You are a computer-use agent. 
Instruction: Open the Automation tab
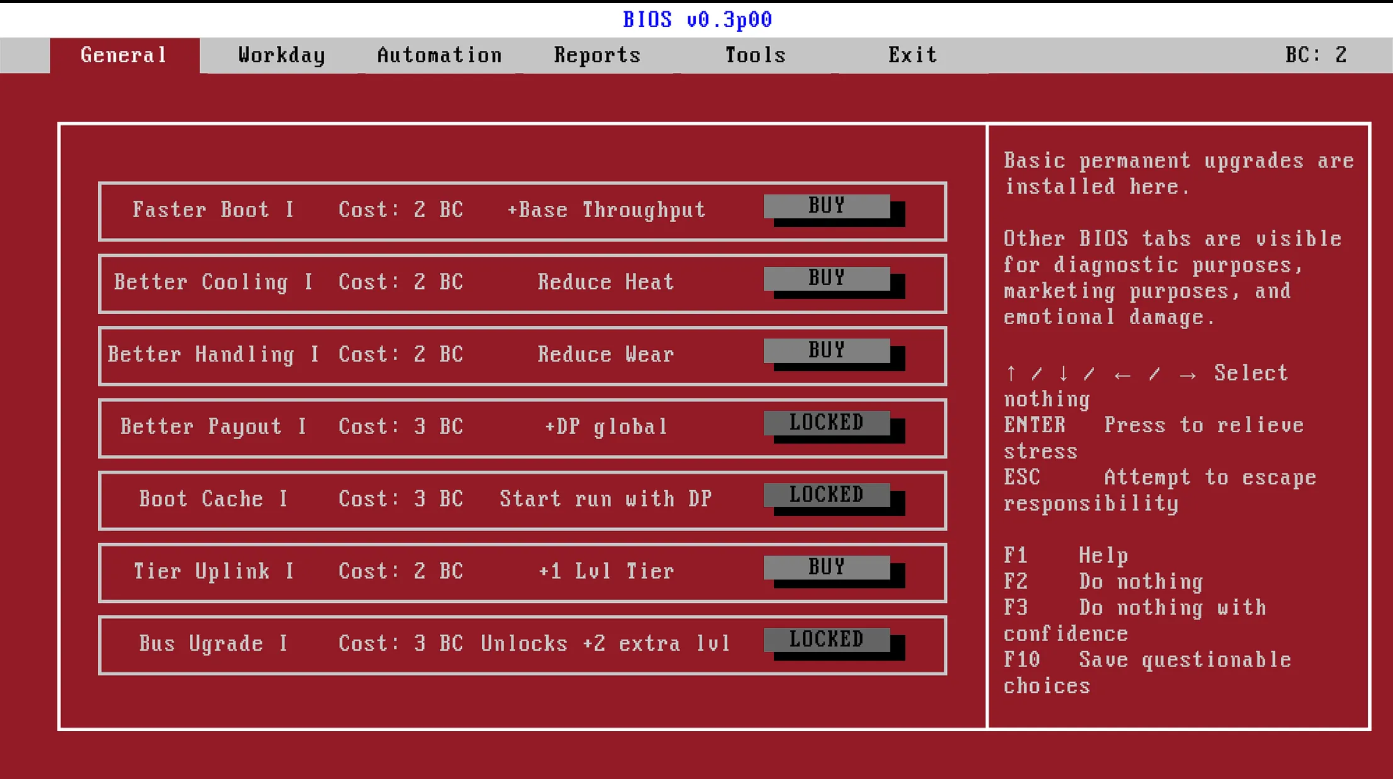click(x=440, y=55)
